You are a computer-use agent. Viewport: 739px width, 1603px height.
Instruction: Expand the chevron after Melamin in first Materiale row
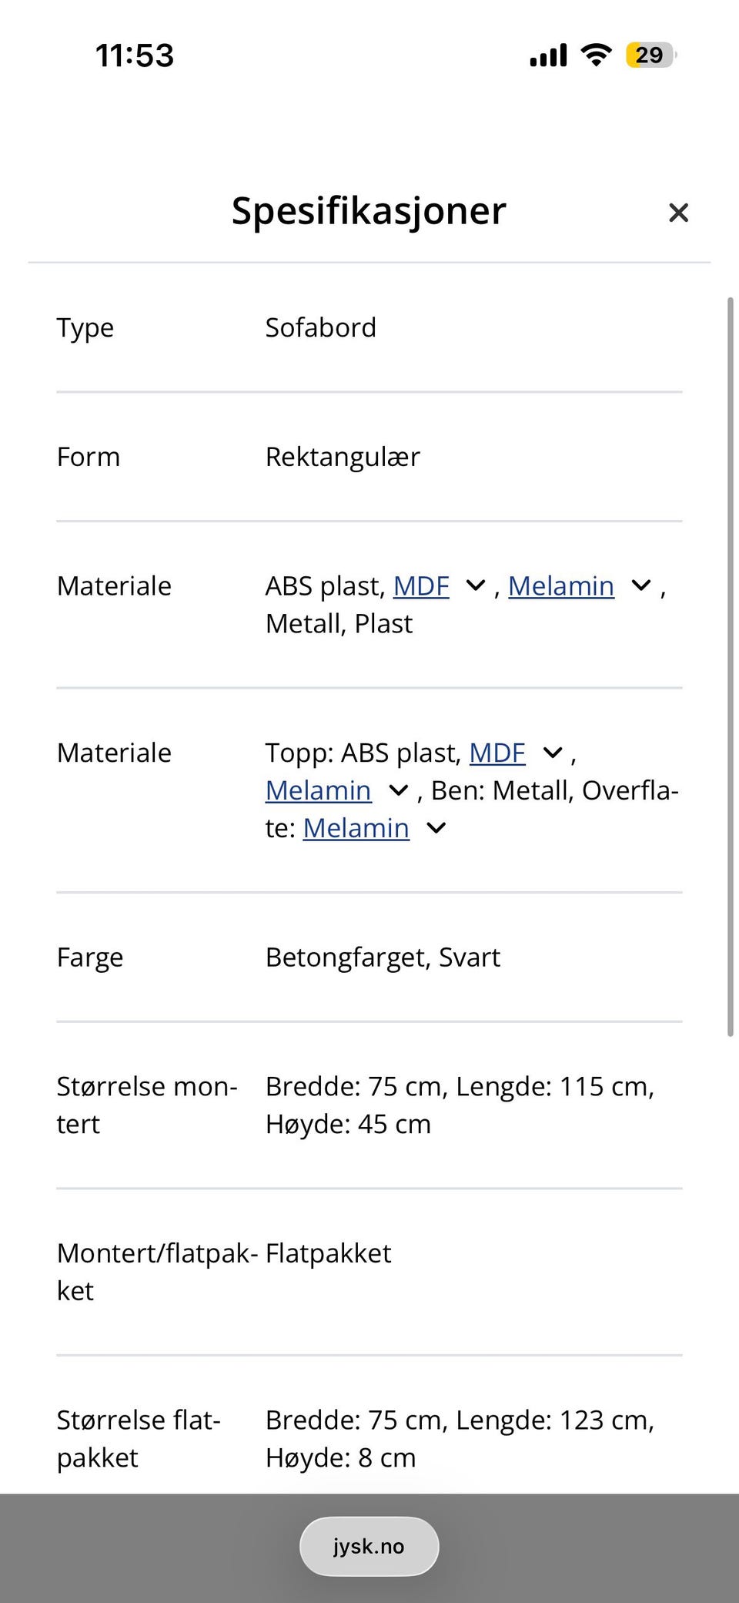[x=641, y=586]
